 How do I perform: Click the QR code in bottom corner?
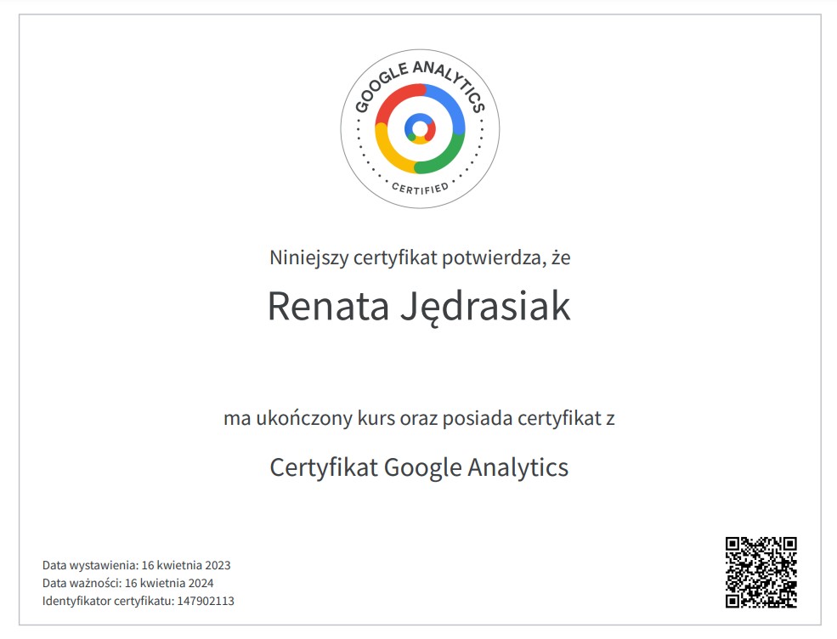[x=761, y=572]
